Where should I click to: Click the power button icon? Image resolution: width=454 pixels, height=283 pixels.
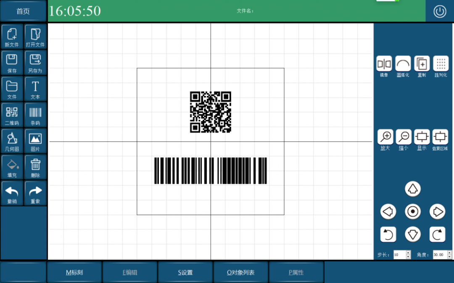pyautogui.click(x=440, y=12)
